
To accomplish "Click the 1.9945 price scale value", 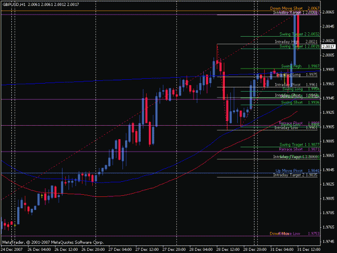I will [328, 98].
